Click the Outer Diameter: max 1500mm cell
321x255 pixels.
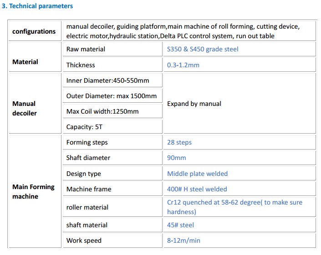click(x=112, y=96)
